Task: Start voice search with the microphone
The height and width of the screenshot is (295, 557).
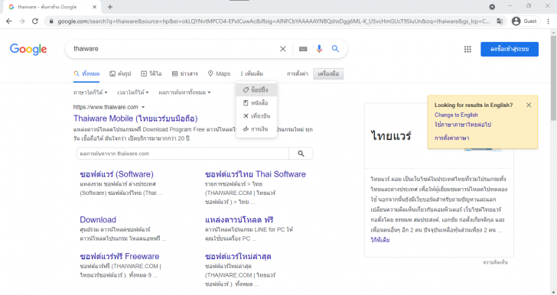Action: click(319, 49)
